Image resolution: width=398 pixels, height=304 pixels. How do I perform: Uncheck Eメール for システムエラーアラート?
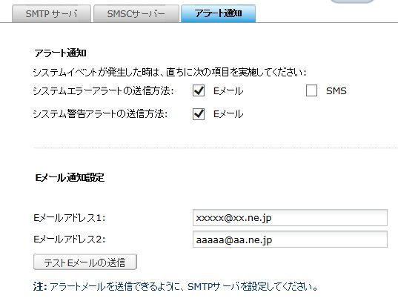click(199, 90)
